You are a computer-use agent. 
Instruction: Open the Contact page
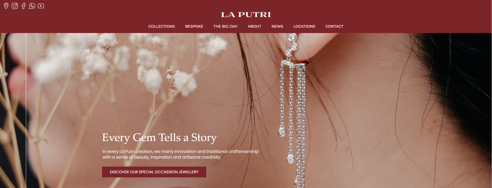(x=334, y=26)
